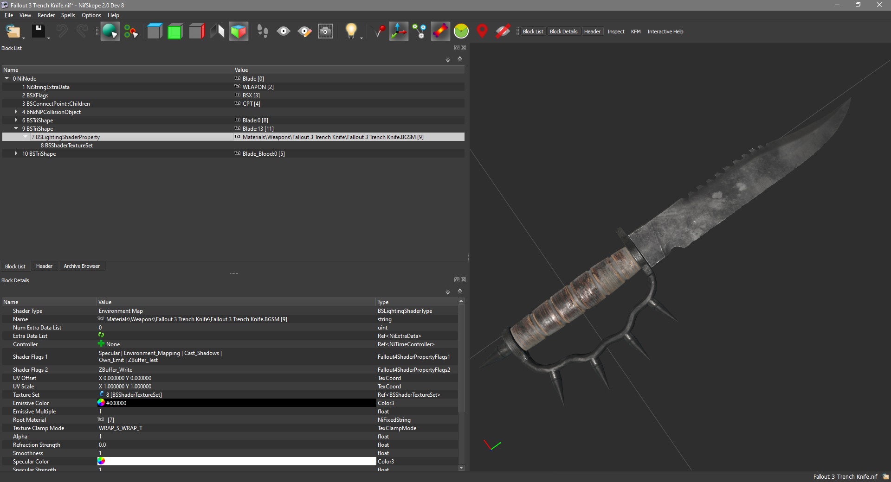The width and height of the screenshot is (891, 482).
Task: Click the Interactive Help button
Action: pyautogui.click(x=665, y=32)
